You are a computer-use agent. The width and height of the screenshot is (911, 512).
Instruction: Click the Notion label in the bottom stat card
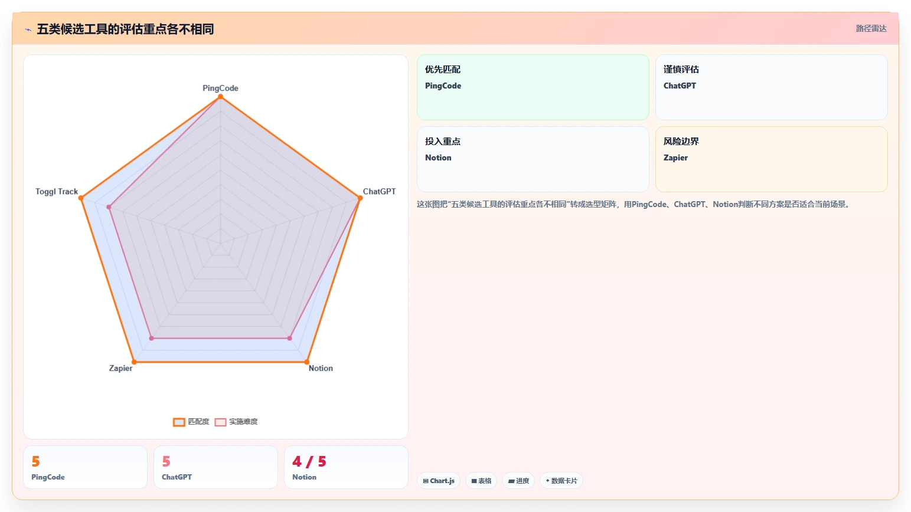point(304,477)
